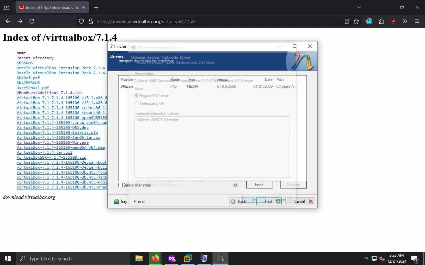Screen dimensions: 425x265
Task: Open the Extensions puzzle-piece icon
Action: [381, 21]
